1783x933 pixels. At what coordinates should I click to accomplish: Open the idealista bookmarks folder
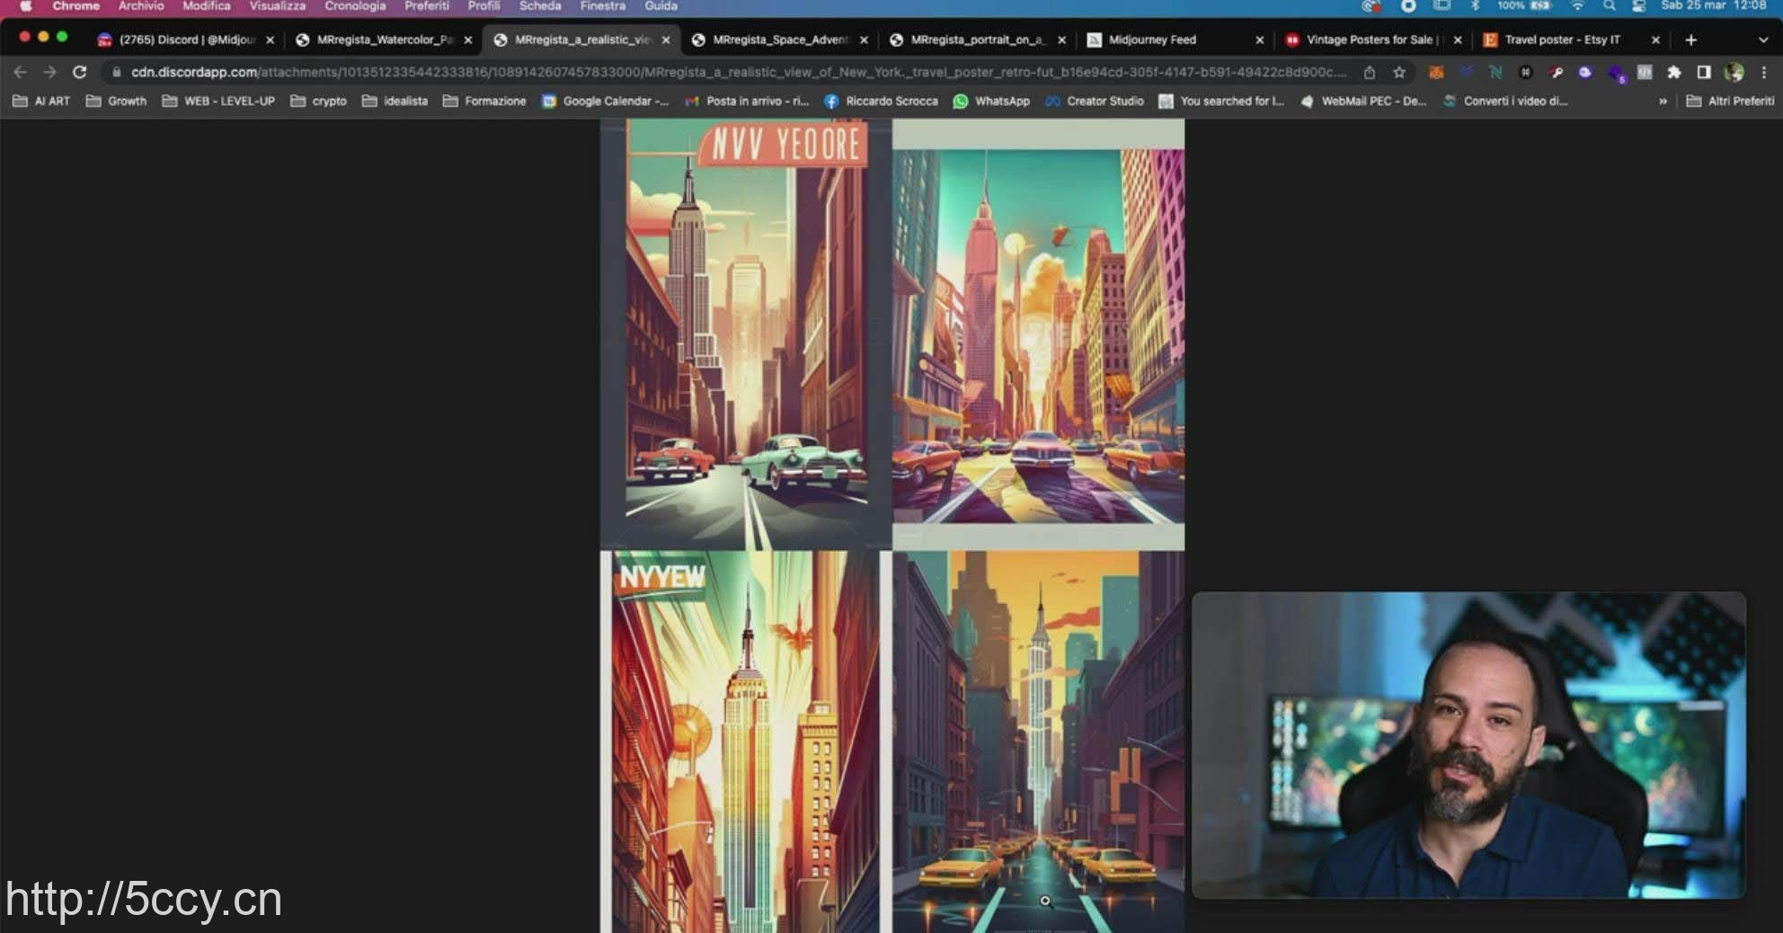pos(395,101)
